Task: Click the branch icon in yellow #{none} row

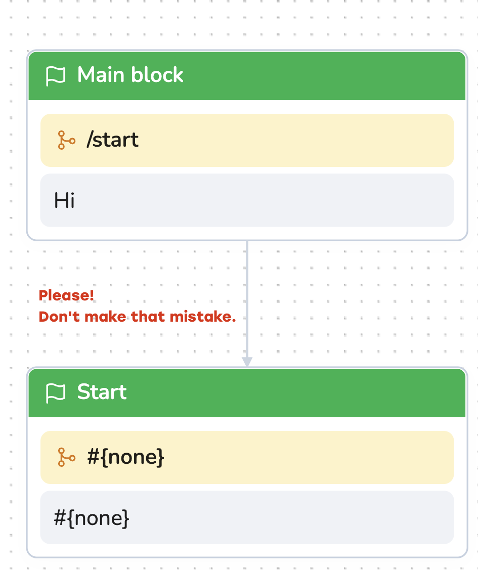Action: [x=66, y=457]
